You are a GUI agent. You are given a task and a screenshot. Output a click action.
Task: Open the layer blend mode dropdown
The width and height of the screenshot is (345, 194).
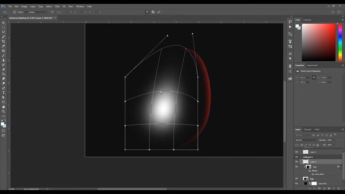(x=306, y=140)
